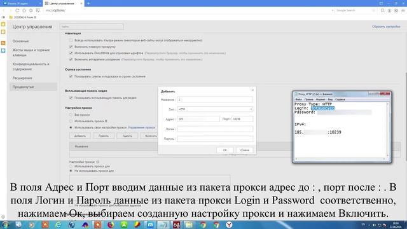407x229 pixels.
Task: Open Правка menu in Notepad
Action: pos(309,99)
